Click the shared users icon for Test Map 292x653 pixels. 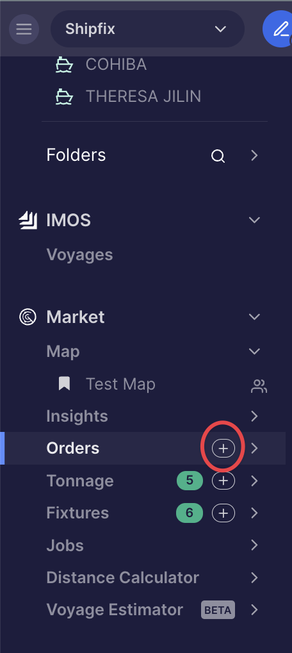(259, 386)
